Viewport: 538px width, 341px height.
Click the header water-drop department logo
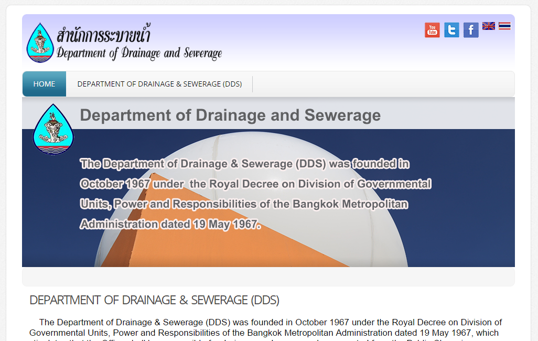click(x=40, y=42)
